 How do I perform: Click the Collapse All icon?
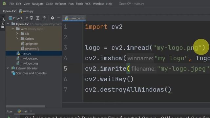click(x=44, y=18)
